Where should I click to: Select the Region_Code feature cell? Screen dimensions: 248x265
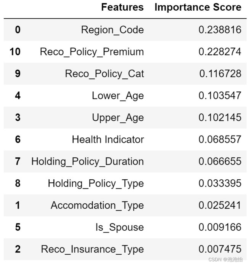[113, 30]
